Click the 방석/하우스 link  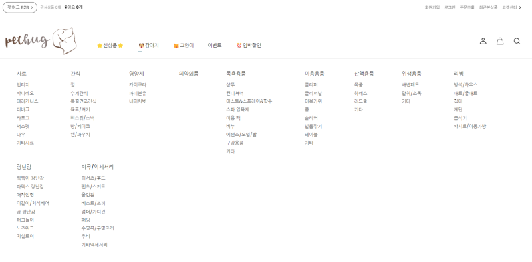click(465, 85)
